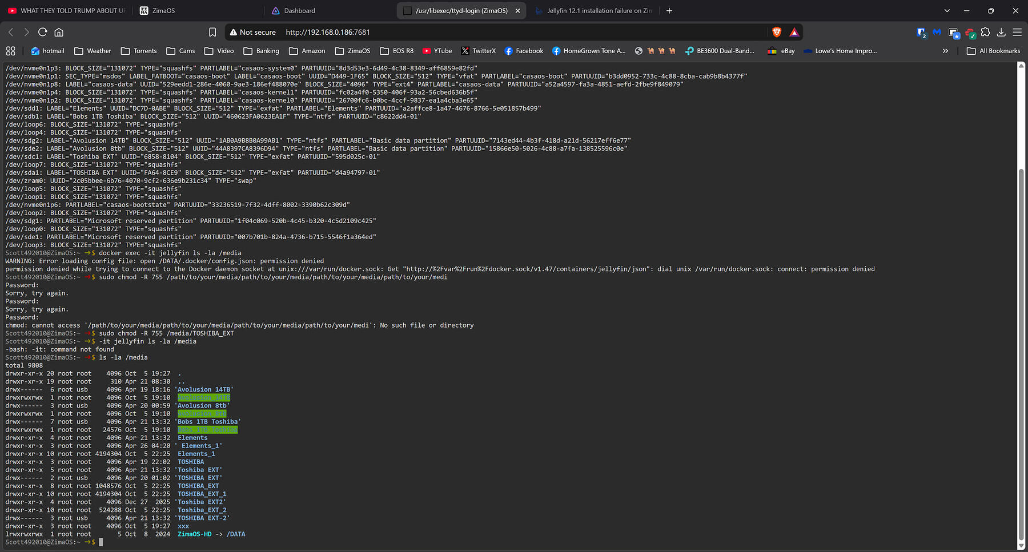Expand the Banking bookmarks folder
Screen dimensions: 1028x552
(x=261, y=51)
